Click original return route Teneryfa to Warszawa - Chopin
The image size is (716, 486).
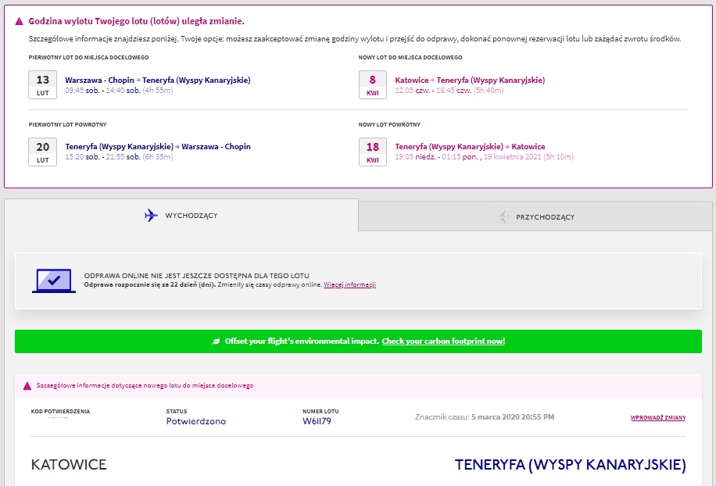(158, 146)
